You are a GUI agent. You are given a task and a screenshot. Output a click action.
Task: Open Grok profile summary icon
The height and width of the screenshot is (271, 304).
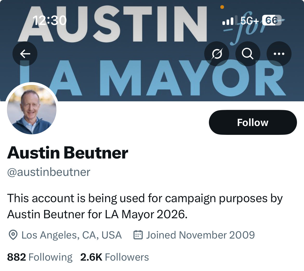[216, 54]
